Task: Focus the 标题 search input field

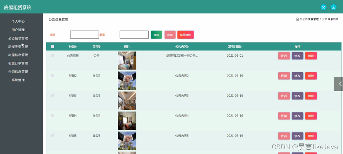Action: (84, 35)
